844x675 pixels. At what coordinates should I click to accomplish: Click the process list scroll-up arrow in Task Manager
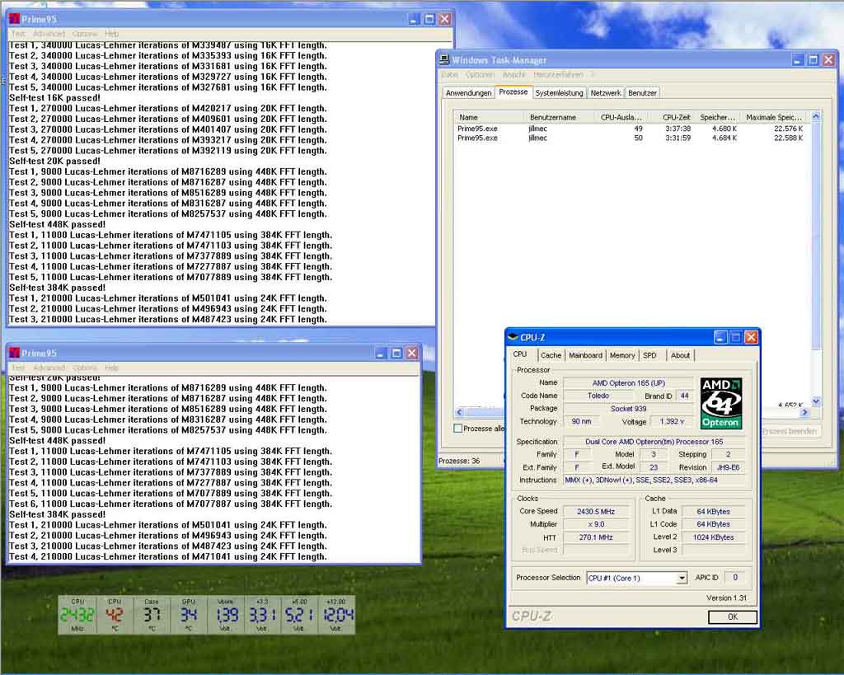tap(815, 116)
